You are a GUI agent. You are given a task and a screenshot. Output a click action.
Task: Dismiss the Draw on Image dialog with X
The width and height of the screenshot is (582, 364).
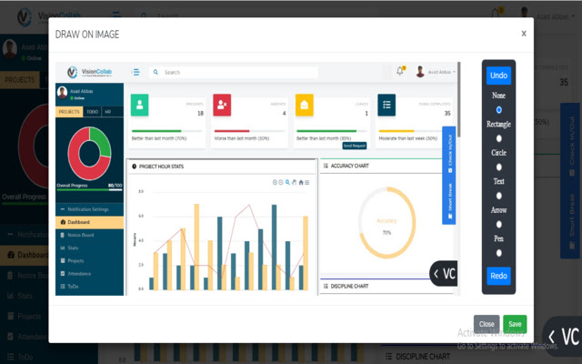click(x=524, y=34)
